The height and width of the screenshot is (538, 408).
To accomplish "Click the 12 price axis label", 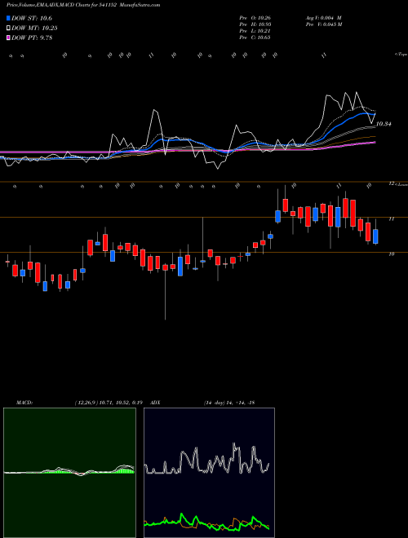I will click(391, 184).
